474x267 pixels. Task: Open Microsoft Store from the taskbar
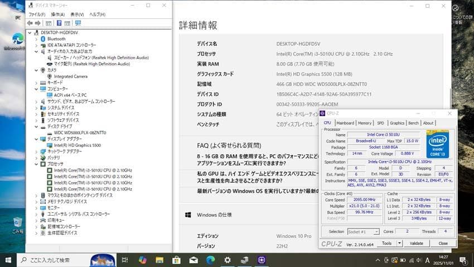coord(177,260)
